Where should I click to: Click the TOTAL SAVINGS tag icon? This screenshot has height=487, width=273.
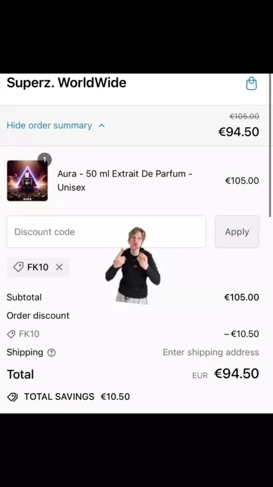point(13,397)
